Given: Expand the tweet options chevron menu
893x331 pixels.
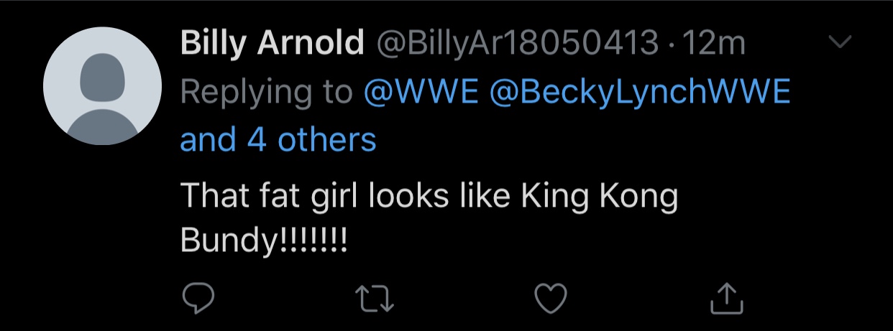Looking at the screenshot, I should (x=840, y=43).
